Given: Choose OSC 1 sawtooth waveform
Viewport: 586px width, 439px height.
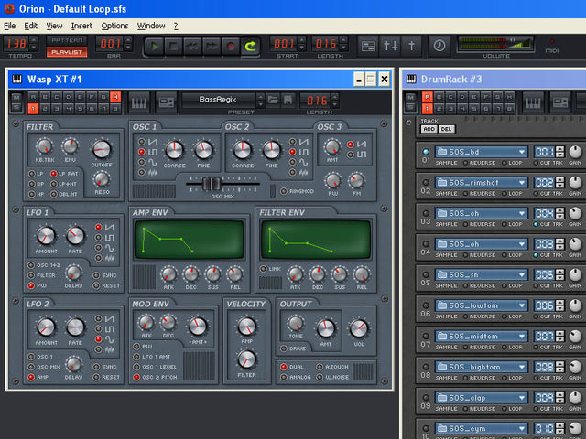Looking at the screenshot, I should [x=142, y=142].
